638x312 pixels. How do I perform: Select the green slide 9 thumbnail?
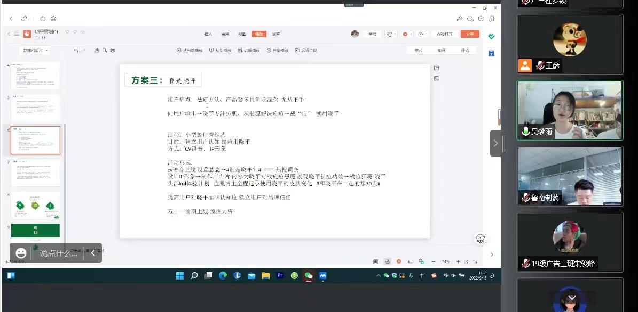click(35, 231)
